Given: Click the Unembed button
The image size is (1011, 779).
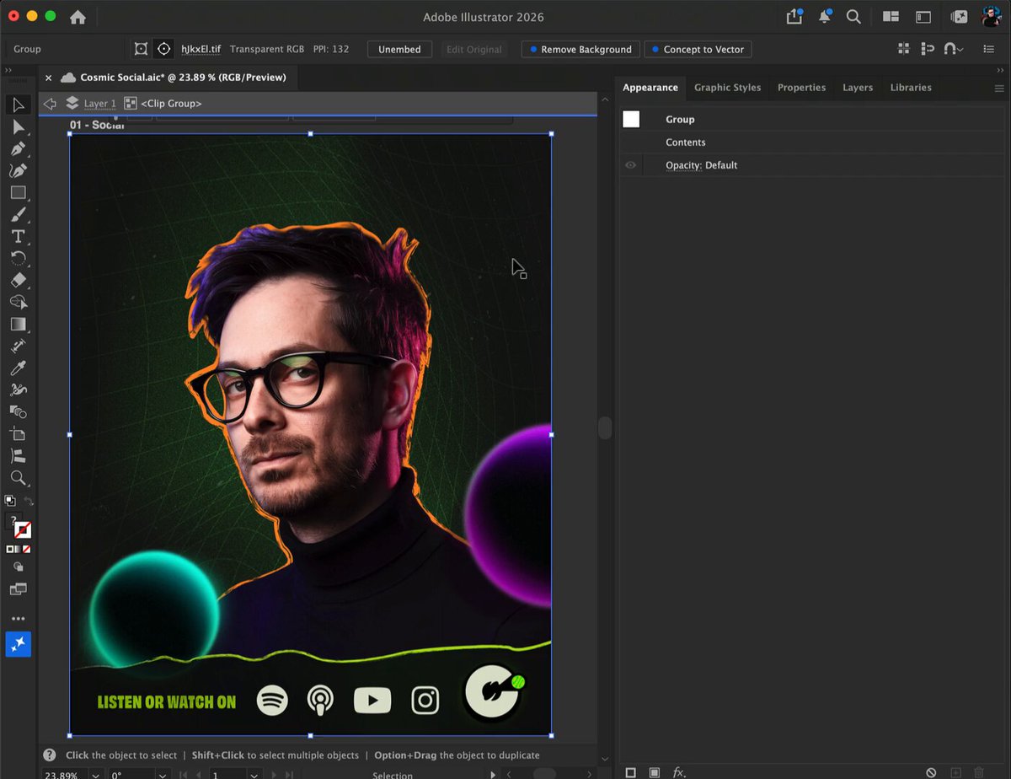Looking at the screenshot, I should coord(399,50).
